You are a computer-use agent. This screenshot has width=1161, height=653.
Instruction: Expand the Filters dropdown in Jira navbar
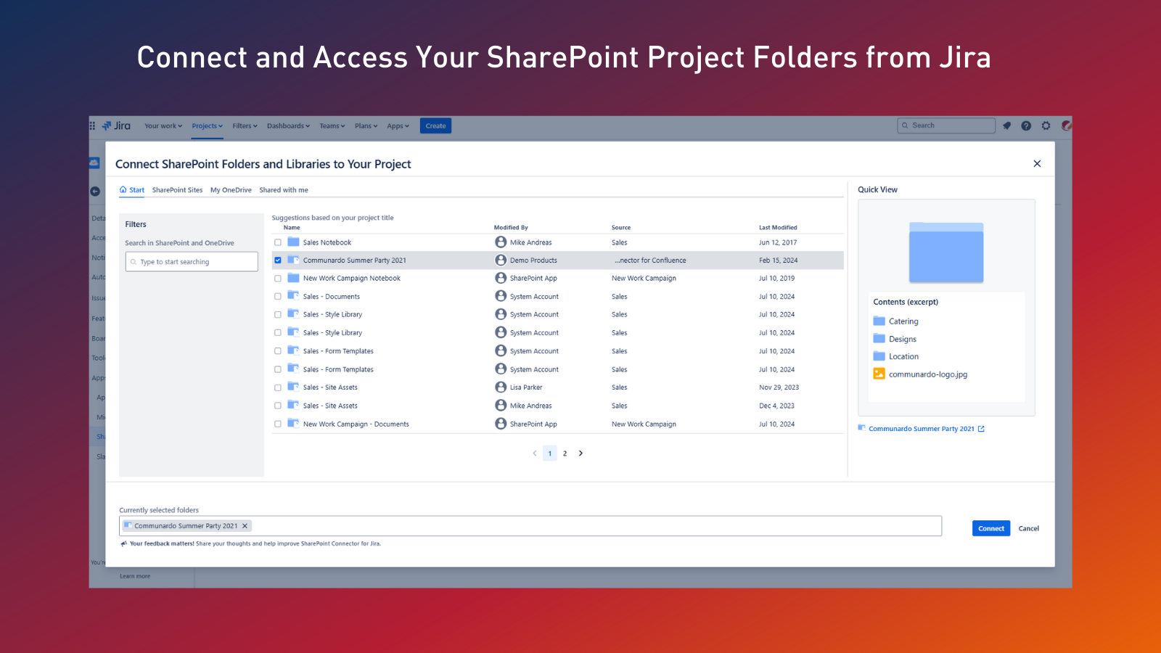245,126
